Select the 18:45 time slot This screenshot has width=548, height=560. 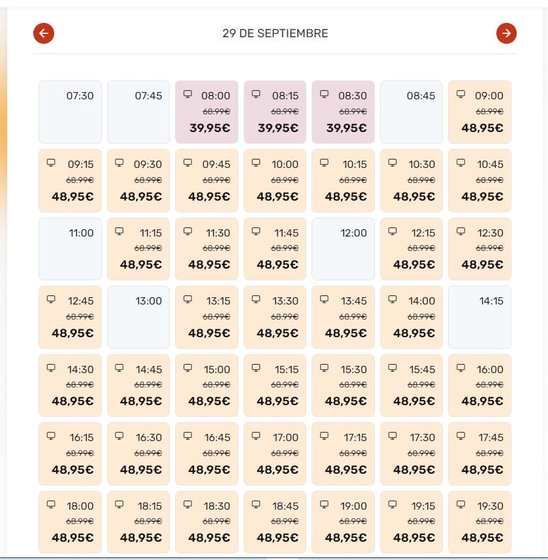coord(275,522)
